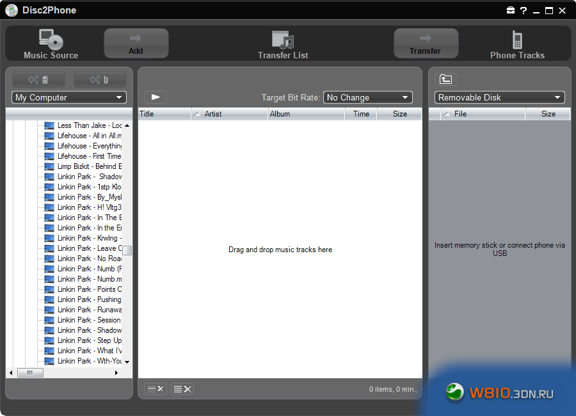Click the file tree scroll up arrow

click(127, 125)
